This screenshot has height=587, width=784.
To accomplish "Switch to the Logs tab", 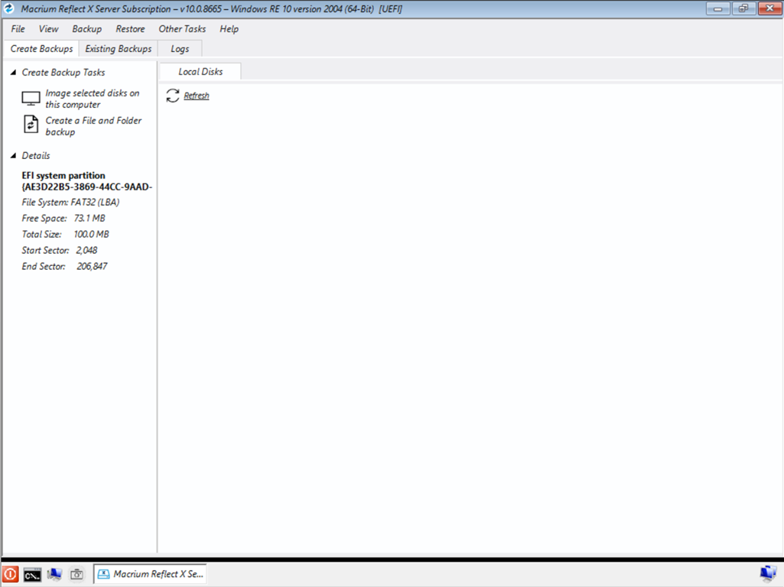I will (x=180, y=49).
